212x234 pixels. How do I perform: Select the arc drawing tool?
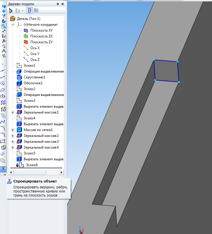click(x=3, y=90)
